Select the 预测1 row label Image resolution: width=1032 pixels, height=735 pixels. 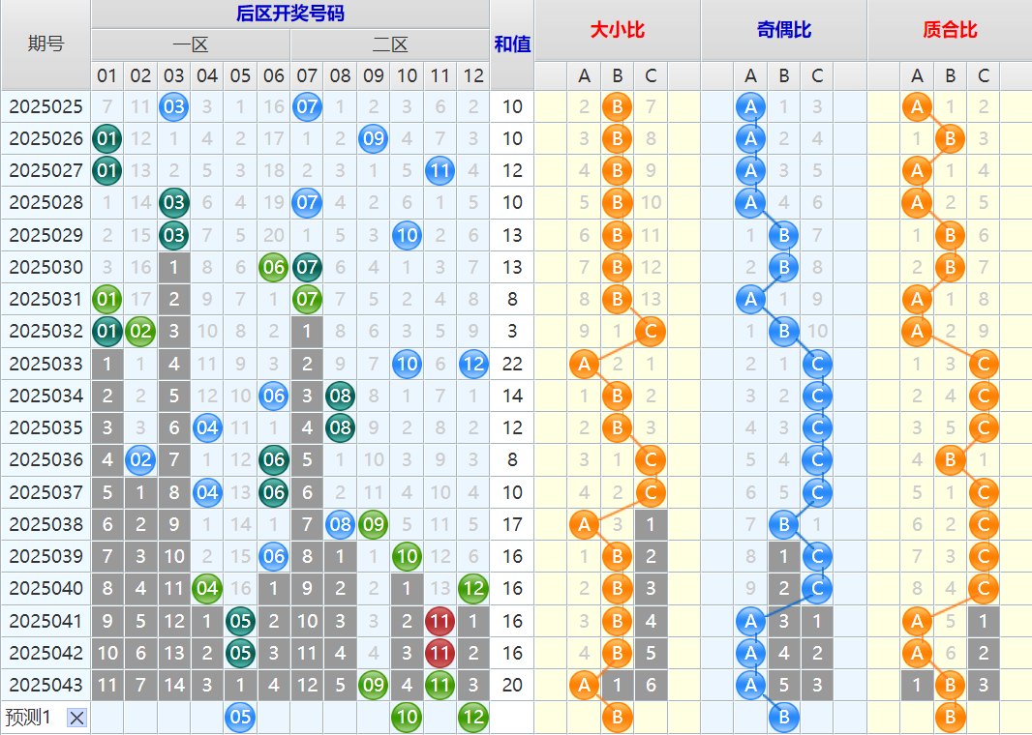pyautogui.click(x=28, y=718)
